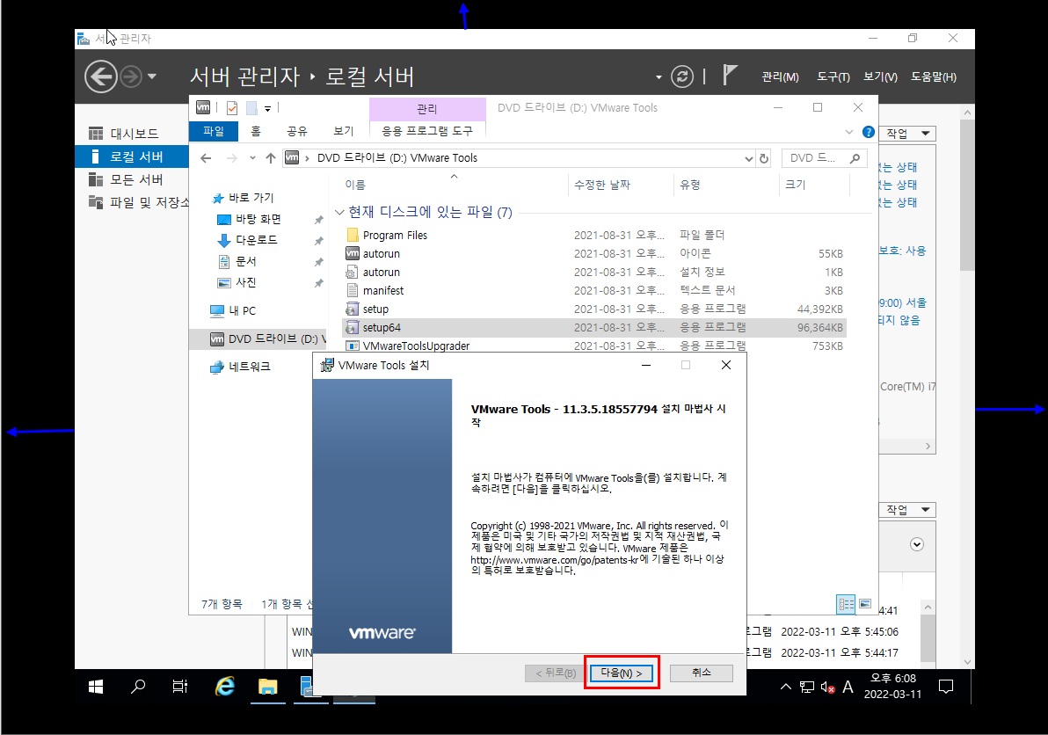Open the Explorer 보기 ribbon tab
Viewport: 1048px width, 735px height.
344,131
